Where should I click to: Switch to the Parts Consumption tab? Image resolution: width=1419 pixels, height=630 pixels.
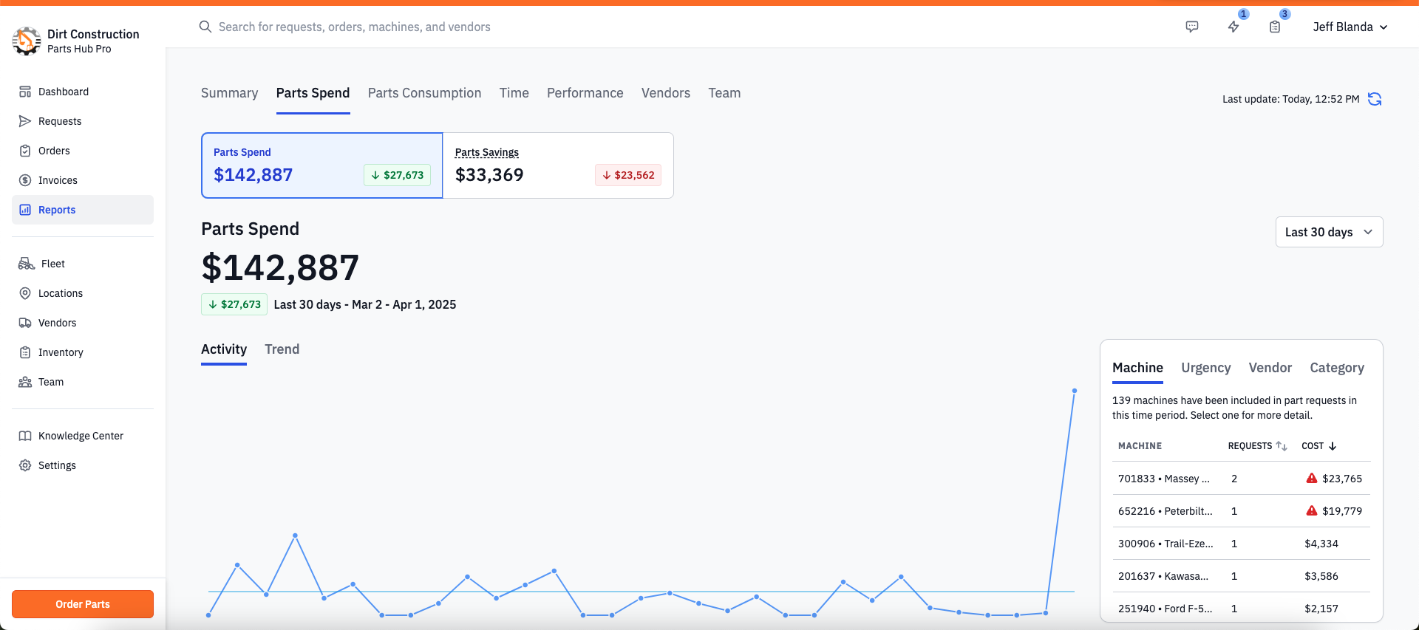424,93
